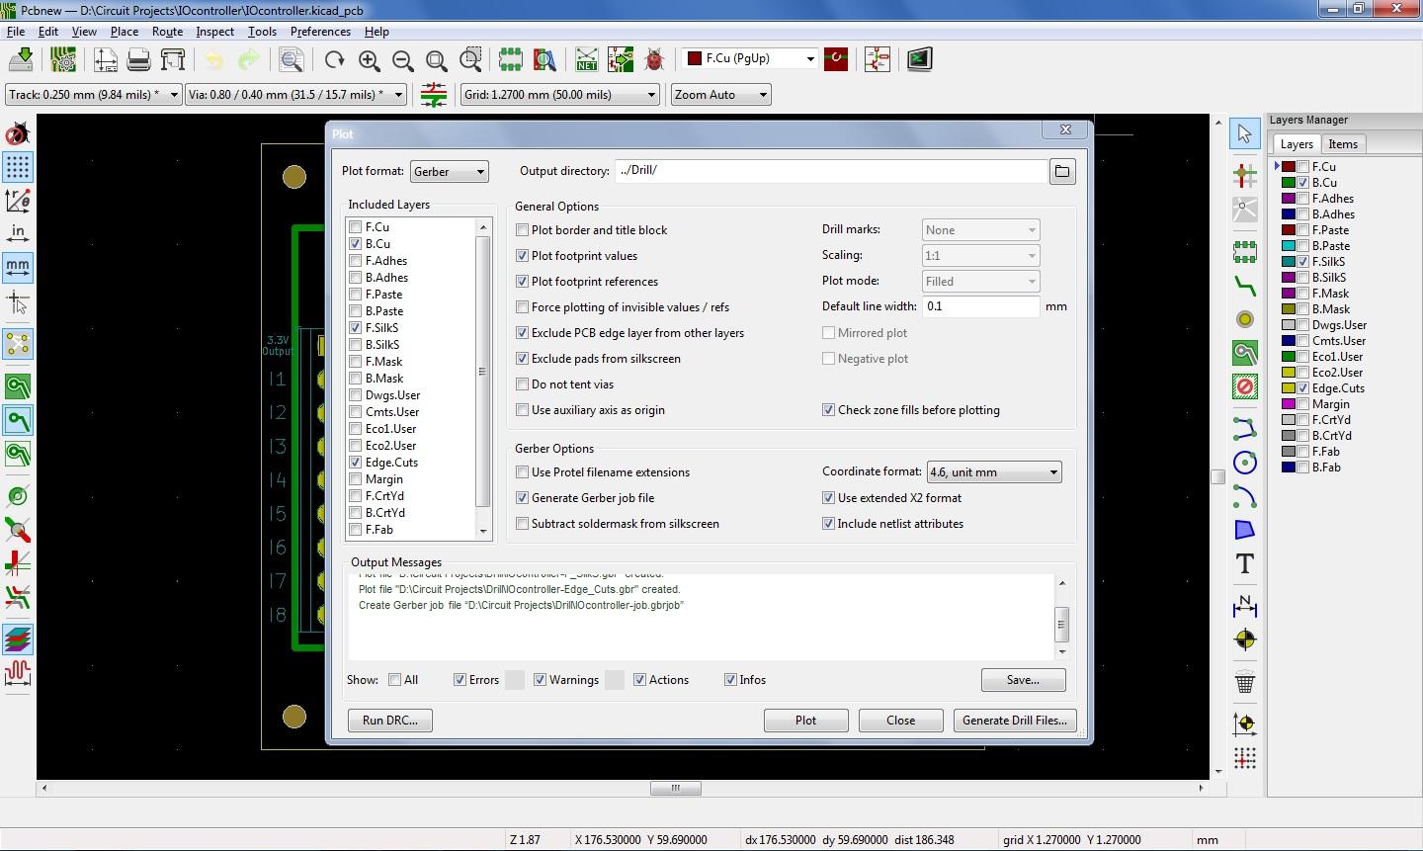Select the keepout area tool
This screenshot has width=1423, height=851.
[x=1245, y=386]
